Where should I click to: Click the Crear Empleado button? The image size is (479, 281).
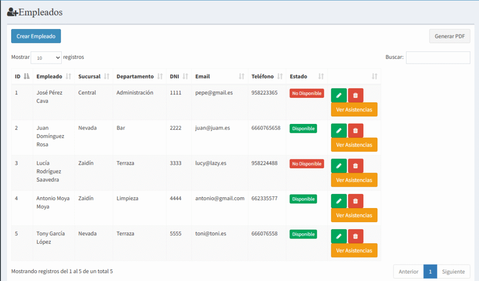tap(36, 36)
